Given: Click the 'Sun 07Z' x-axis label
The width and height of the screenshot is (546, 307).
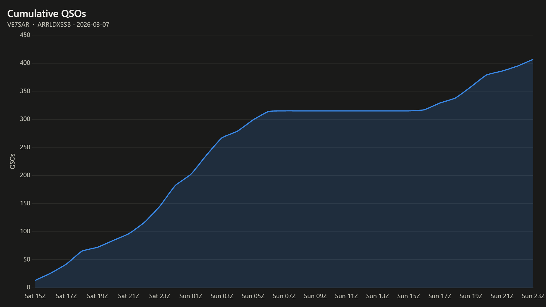Looking at the screenshot, I should 284,296.
